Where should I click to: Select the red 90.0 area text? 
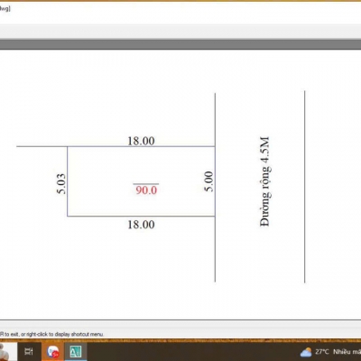tap(146, 190)
